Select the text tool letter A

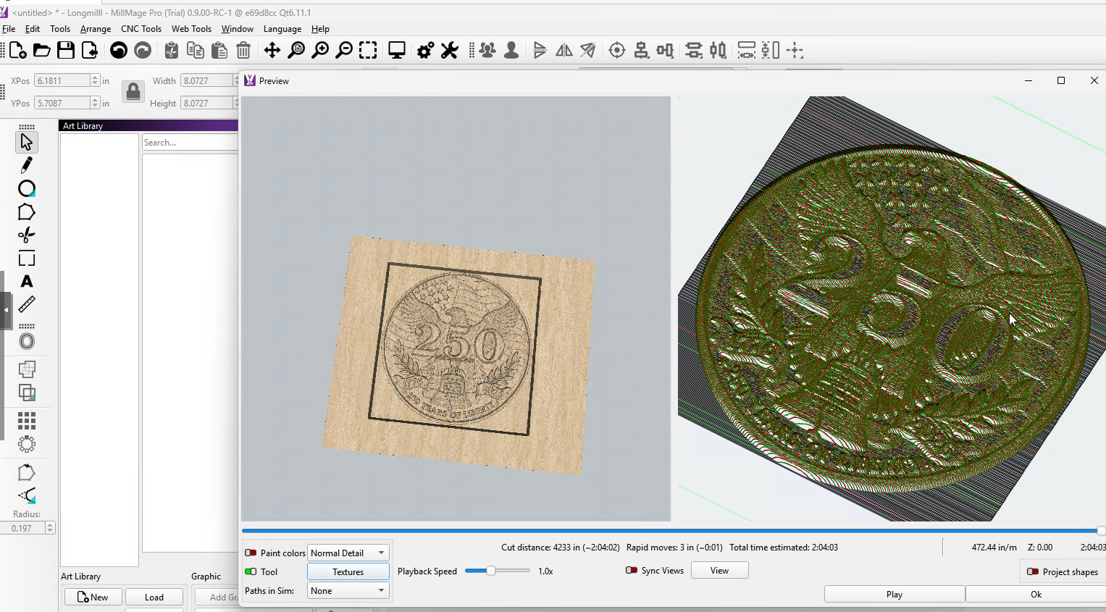27,281
